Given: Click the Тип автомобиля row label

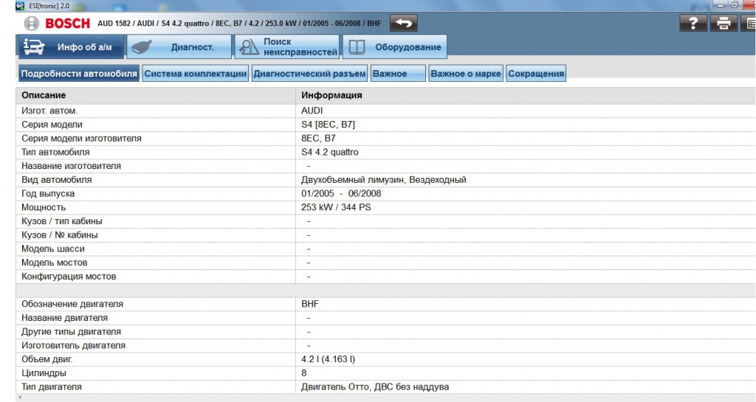Looking at the screenshot, I should click(55, 152).
